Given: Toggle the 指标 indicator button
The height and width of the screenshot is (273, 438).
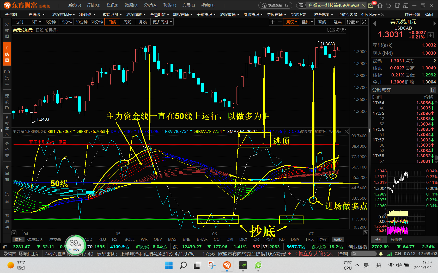Looking at the screenshot, I should [18, 239].
